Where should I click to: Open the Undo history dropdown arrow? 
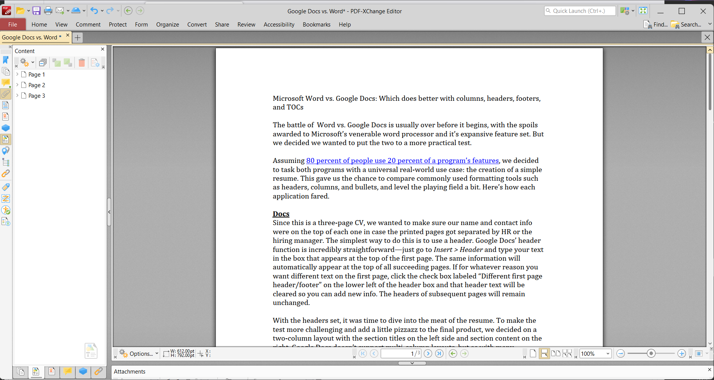pyautogui.click(x=102, y=11)
